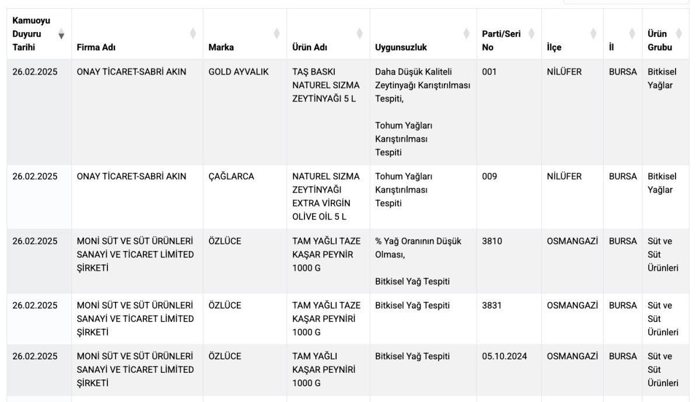
Task: Click the Firma Adı column sort icon
Action: (x=192, y=34)
